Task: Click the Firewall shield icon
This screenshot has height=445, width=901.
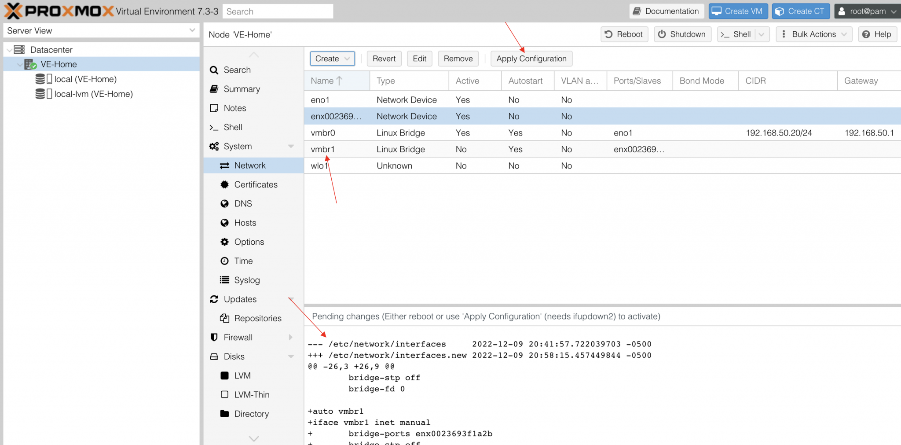Action: [214, 337]
